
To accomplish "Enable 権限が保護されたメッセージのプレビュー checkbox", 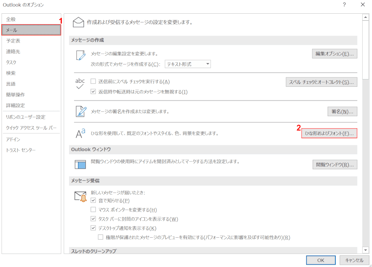I will 101,237.
